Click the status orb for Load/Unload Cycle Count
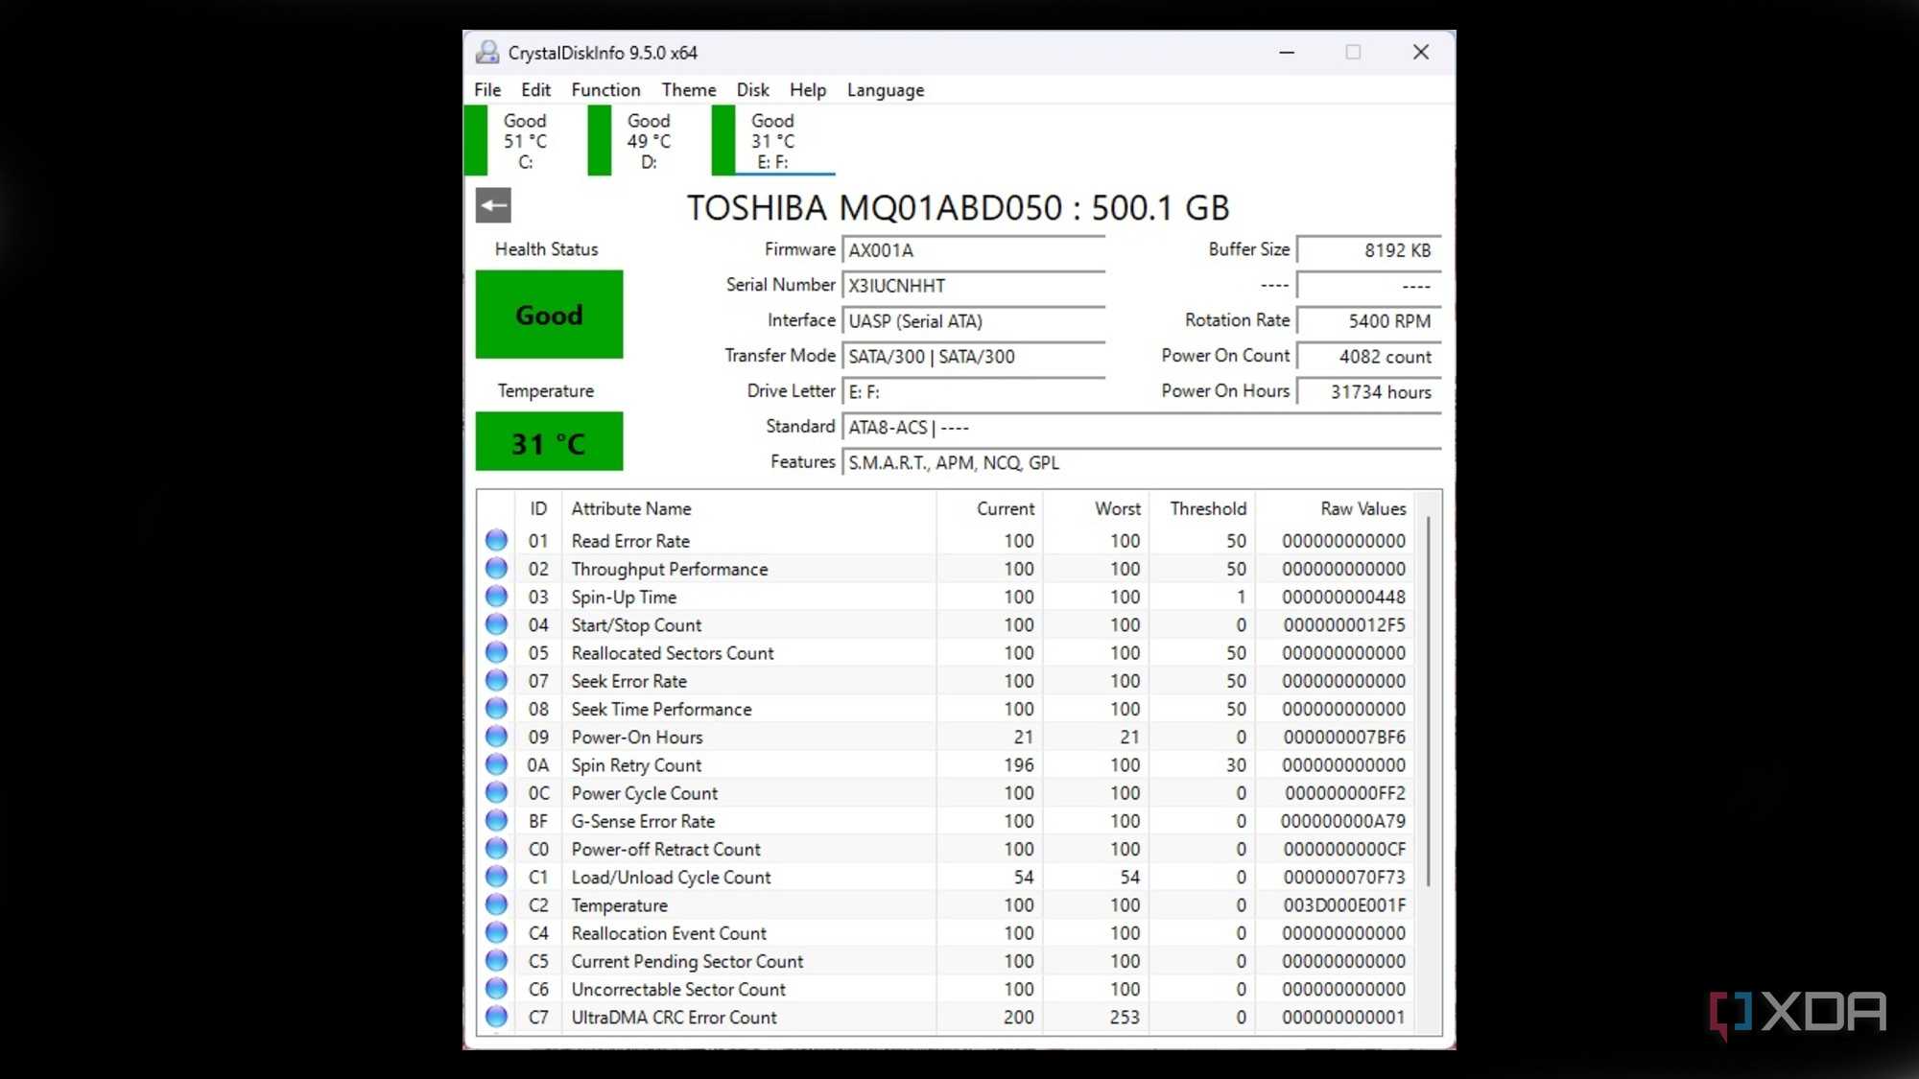The image size is (1919, 1079). coord(496,877)
